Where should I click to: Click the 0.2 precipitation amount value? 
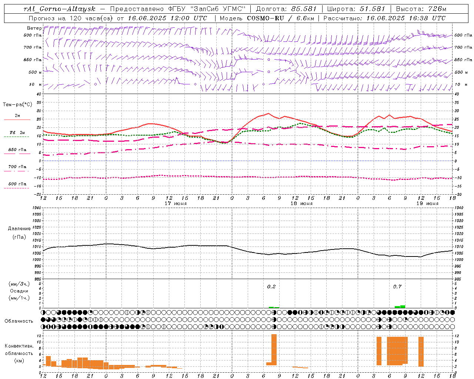point(271,286)
